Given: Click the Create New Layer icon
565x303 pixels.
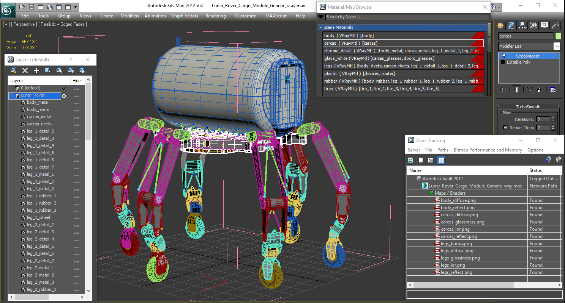Looking at the screenshot, I should pos(14,70).
